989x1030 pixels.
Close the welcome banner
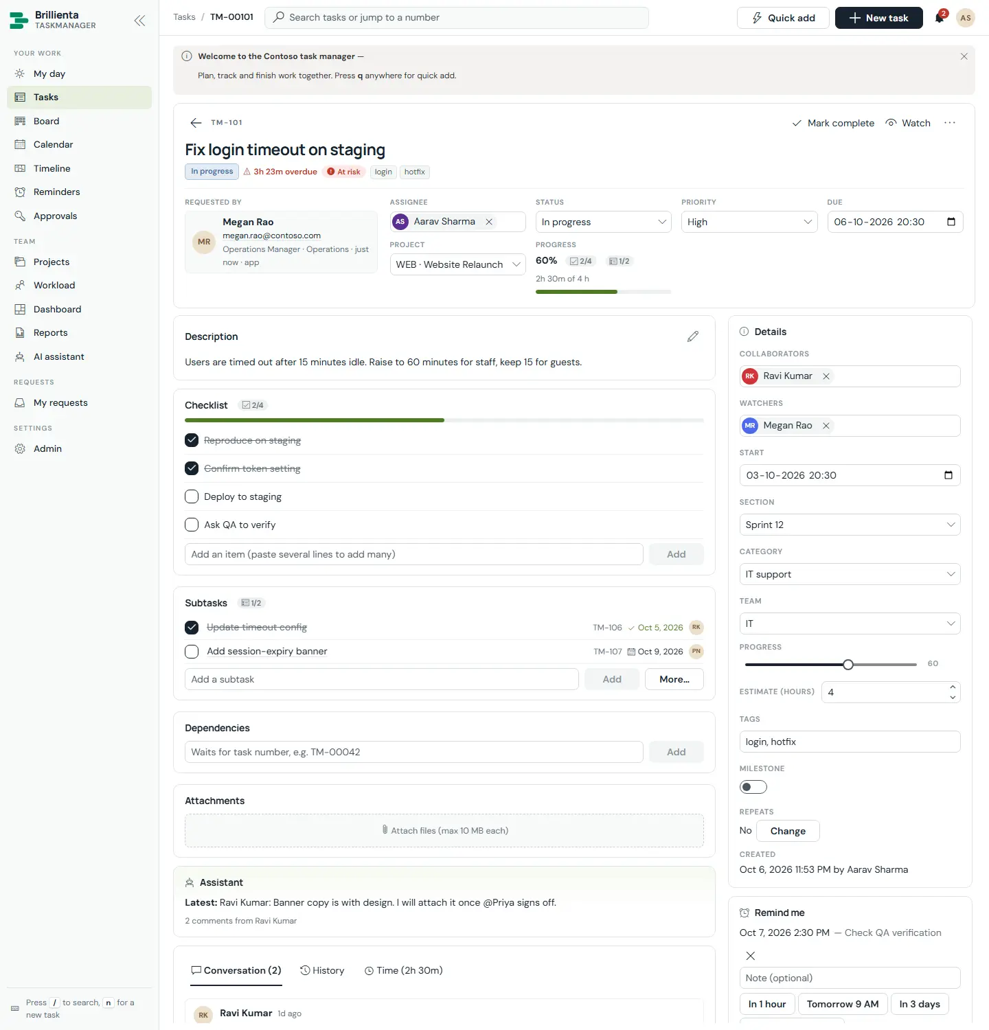[x=964, y=56]
